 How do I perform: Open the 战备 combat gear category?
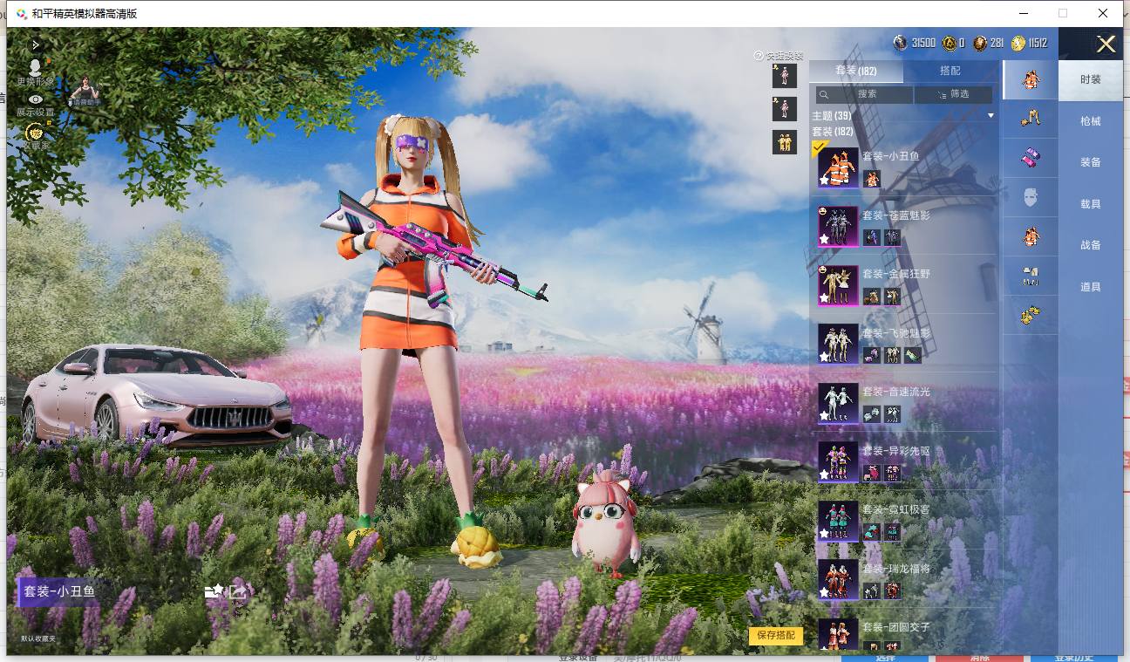pos(1091,245)
